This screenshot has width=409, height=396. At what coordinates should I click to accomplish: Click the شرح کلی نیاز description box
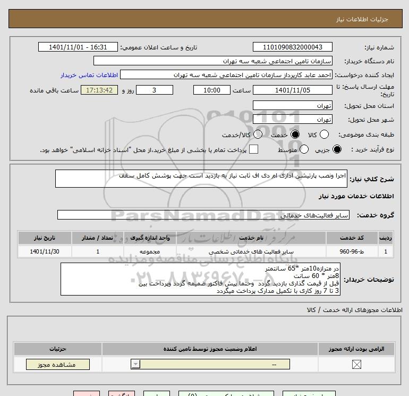[x=201, y=179]
